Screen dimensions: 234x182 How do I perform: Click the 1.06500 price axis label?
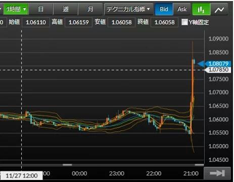(x=218, y=106)
